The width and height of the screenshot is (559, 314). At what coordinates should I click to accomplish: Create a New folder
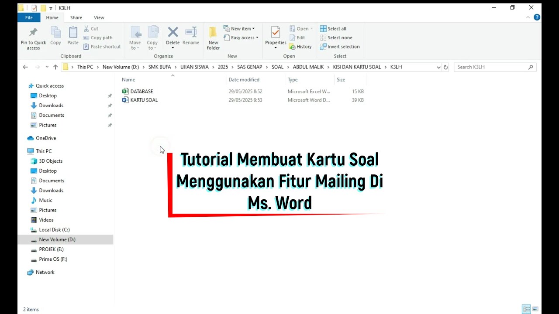coord(213,38)
